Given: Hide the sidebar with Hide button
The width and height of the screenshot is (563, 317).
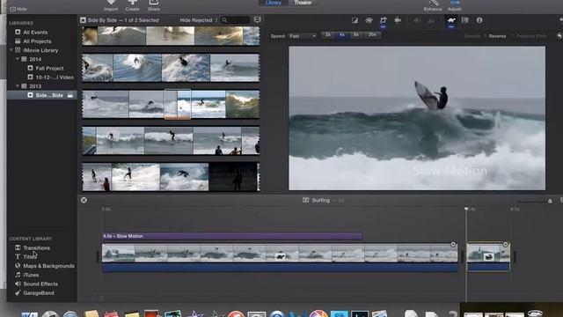Looking at the screenshot, I should click(18, 9).
